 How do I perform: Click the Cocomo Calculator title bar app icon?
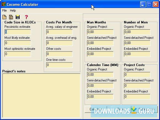pos(4,4)
